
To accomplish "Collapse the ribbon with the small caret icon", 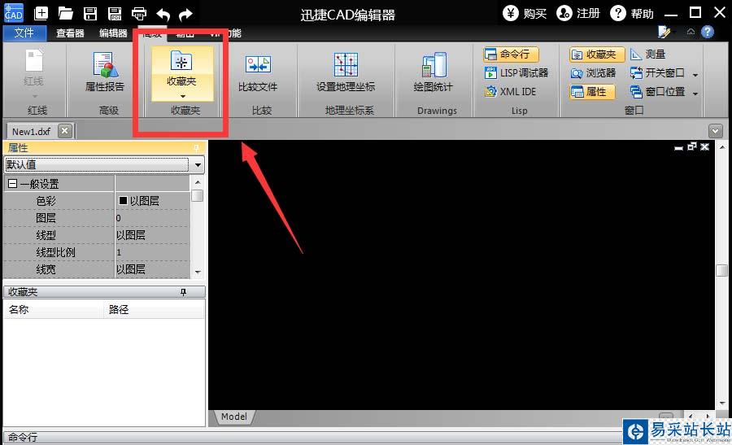I will pyautogui.click(x=691, y=32).
